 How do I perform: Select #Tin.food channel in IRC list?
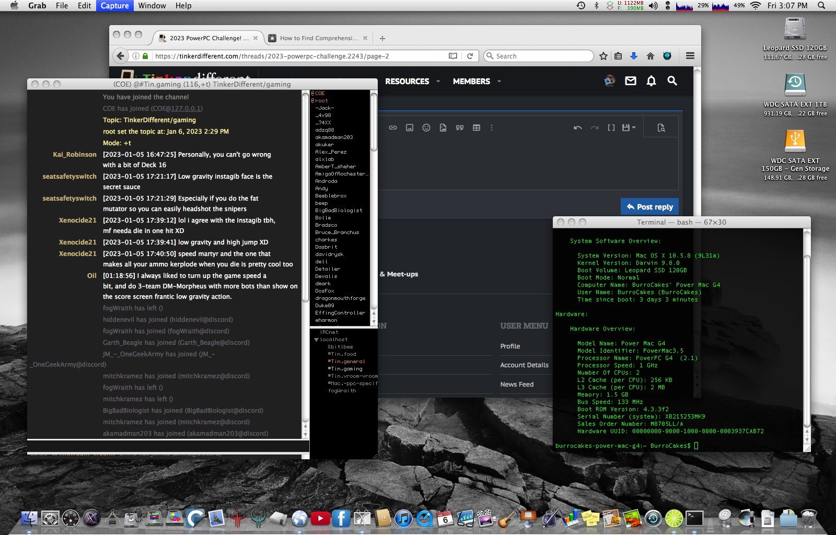click(342, 354)
